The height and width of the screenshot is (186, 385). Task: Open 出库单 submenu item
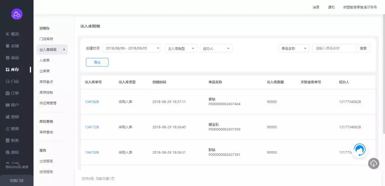point(45,71)
